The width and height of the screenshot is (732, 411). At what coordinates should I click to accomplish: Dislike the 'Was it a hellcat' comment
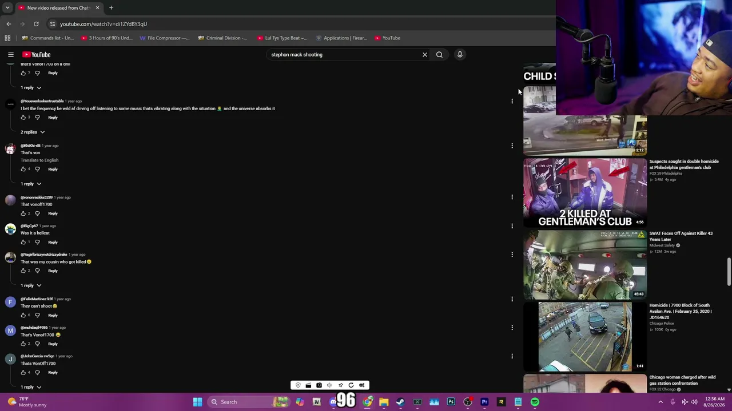click(x=37, y=242)
